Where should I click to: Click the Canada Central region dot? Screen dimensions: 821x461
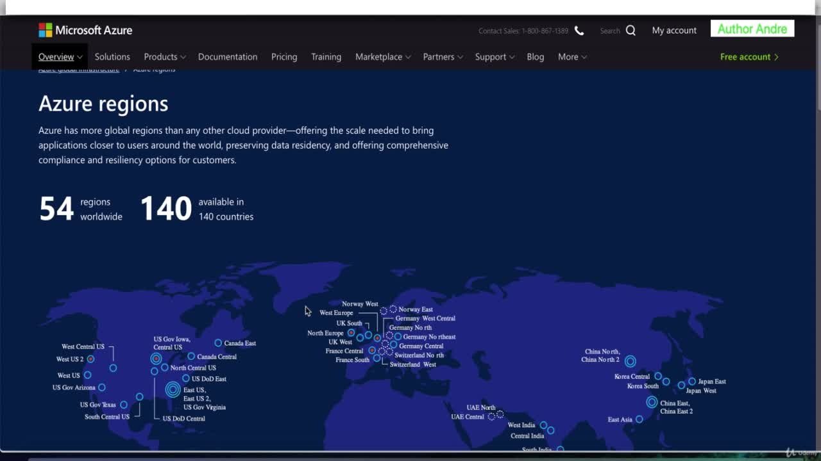click(191, 357)
